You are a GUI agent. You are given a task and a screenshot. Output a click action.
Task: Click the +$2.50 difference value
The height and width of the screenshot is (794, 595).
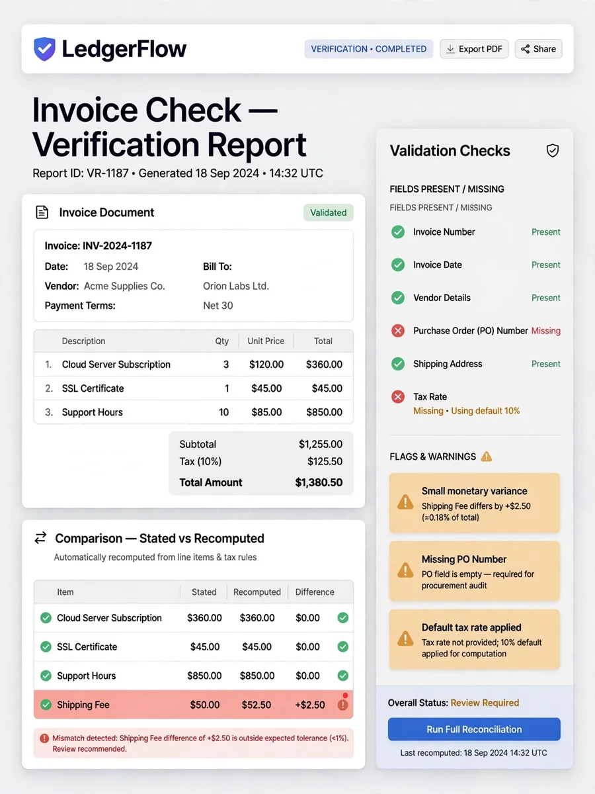coord(310,705)
